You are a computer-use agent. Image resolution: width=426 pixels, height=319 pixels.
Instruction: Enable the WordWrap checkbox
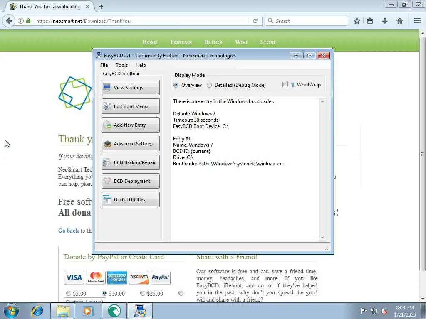[x=285, y=85]
